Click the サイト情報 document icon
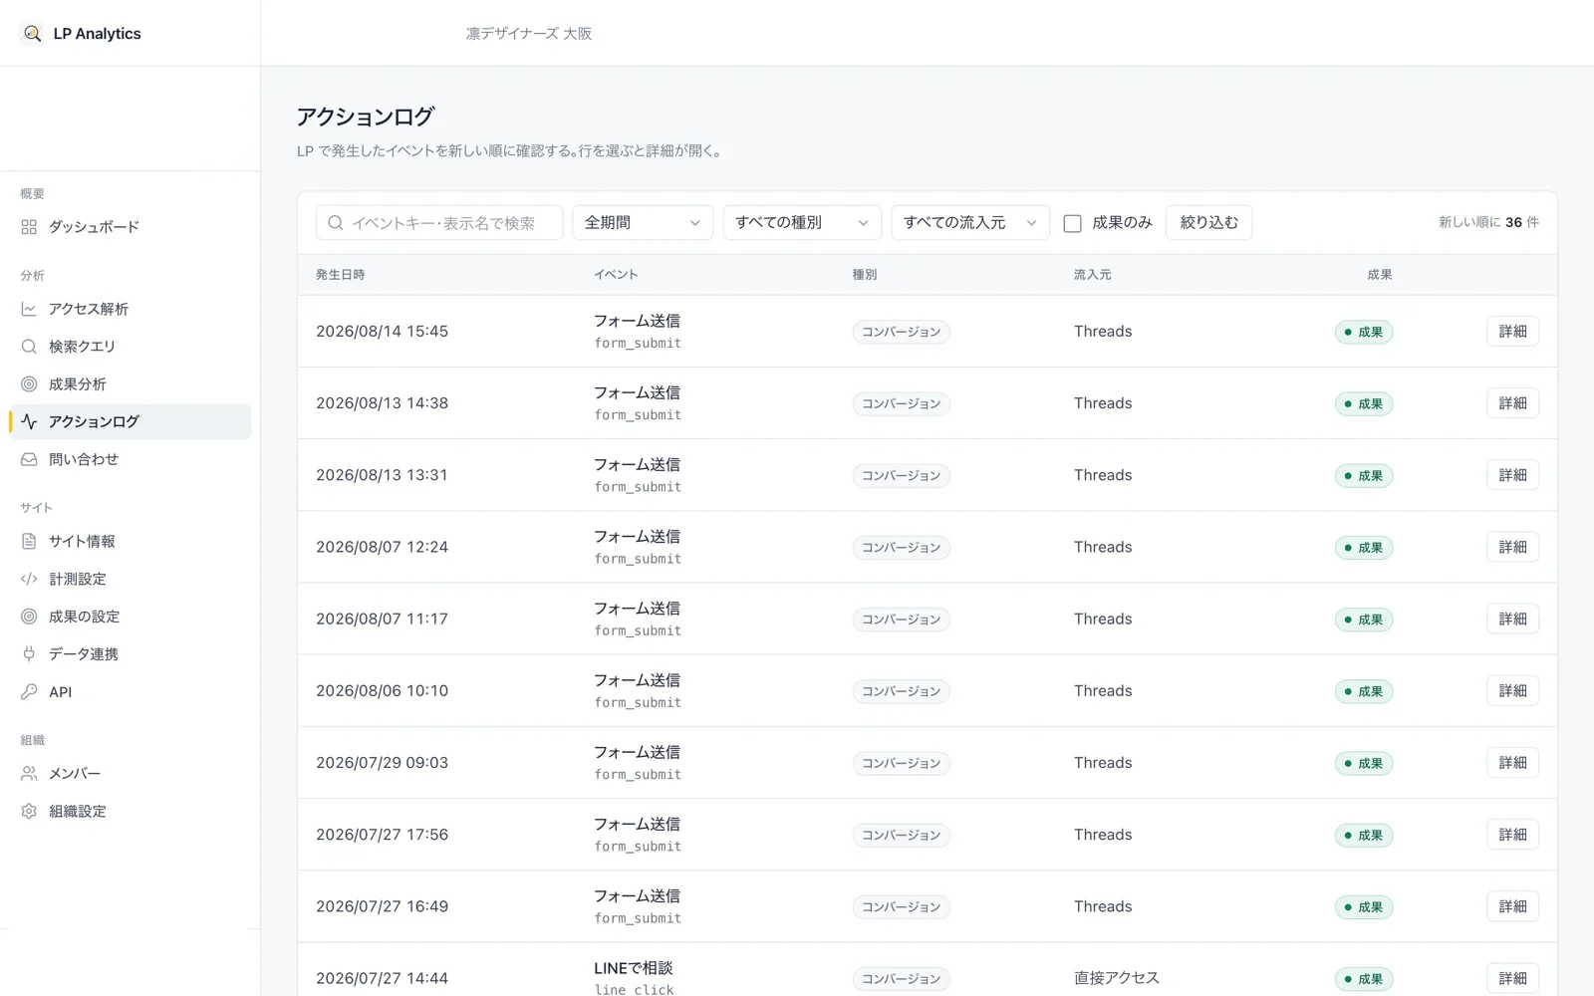This screenshot has height=996, width=1594. [x=29, y=541]
